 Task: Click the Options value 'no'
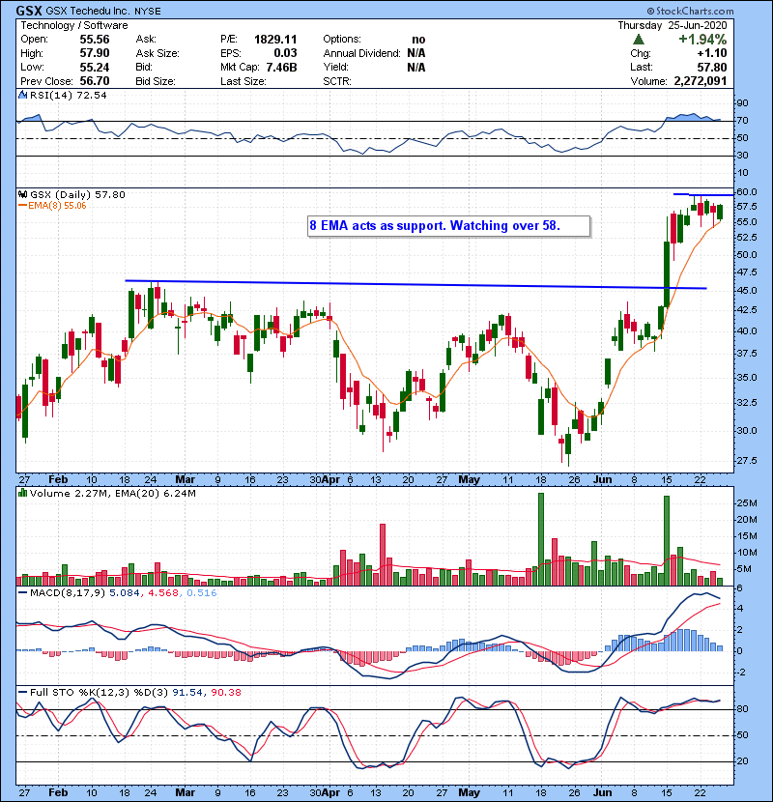pos(418,40)
